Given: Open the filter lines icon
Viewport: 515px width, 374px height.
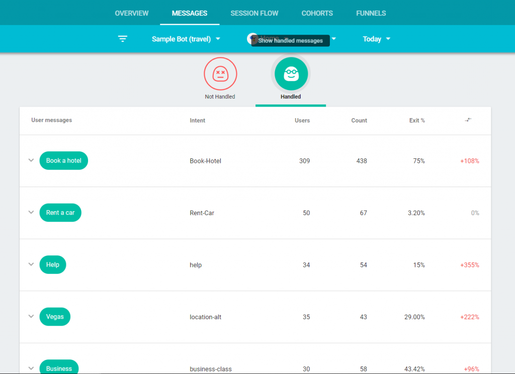Looking at the screenshot, I should click(123, 39).
